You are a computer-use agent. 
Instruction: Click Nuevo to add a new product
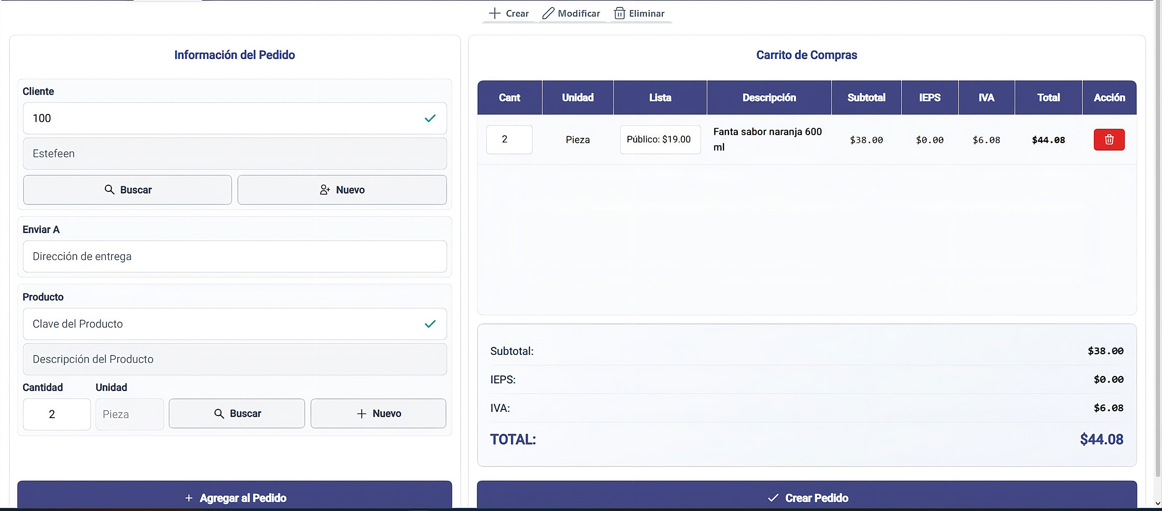coord(378,413)
